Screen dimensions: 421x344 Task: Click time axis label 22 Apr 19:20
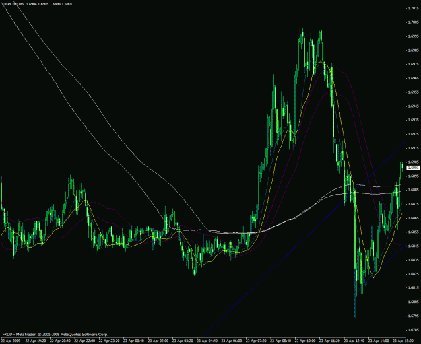point(35,341)
